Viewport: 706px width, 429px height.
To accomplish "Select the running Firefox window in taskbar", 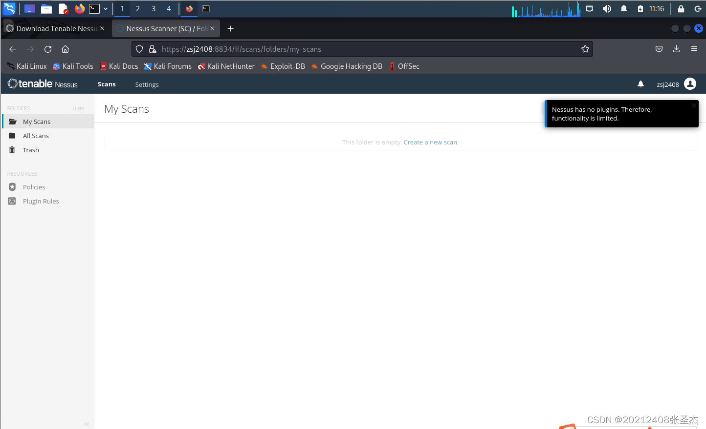I will click(189, 9).
